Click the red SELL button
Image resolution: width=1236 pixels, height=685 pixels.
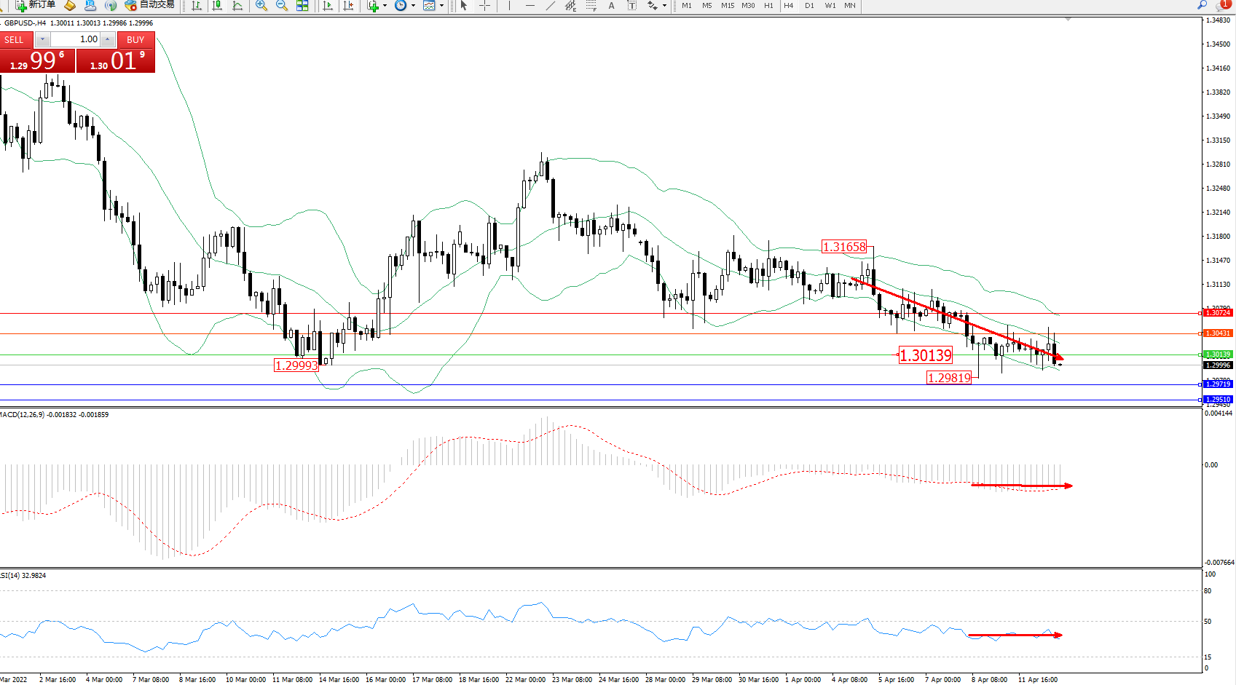[x=15, y=39]
